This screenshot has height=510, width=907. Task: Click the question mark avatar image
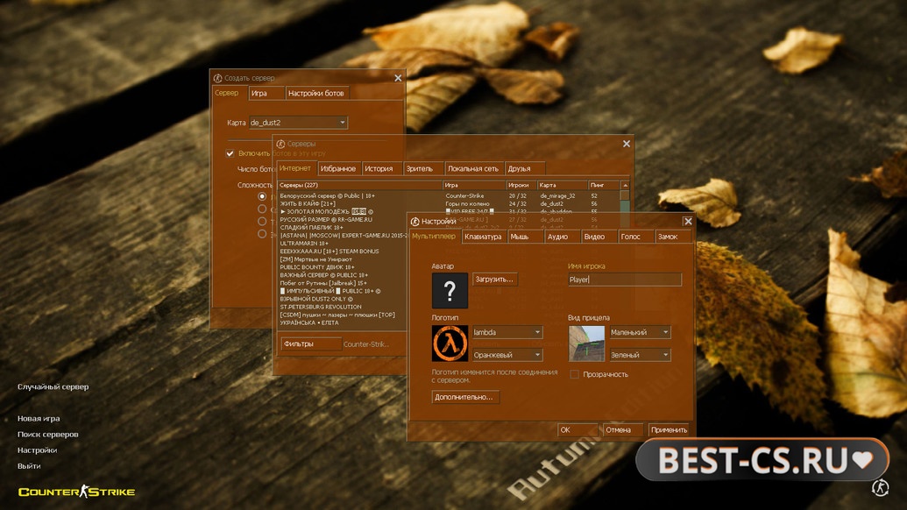click(x=450, y=290)
